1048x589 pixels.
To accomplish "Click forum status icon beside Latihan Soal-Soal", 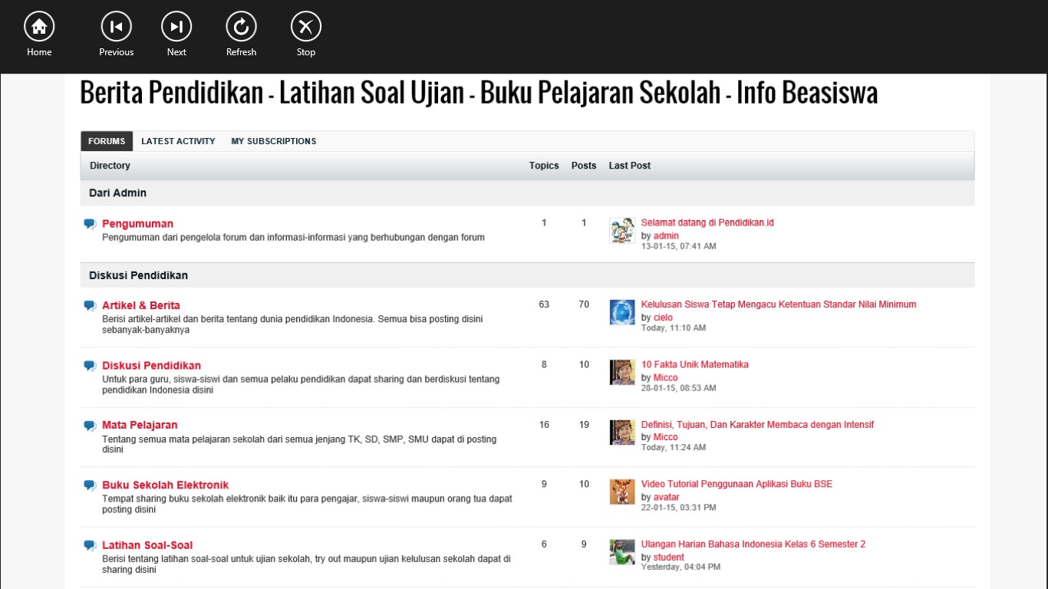I will click(x=90, y=545).
